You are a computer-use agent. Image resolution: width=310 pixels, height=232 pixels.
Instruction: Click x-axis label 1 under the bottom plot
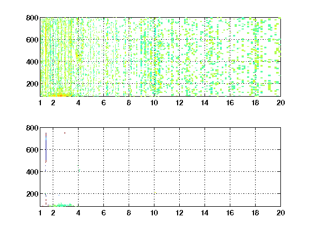[40, 213]
